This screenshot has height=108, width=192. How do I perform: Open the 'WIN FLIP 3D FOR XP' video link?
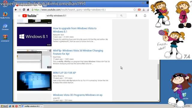pyautogui.click(x=64, y=73)
